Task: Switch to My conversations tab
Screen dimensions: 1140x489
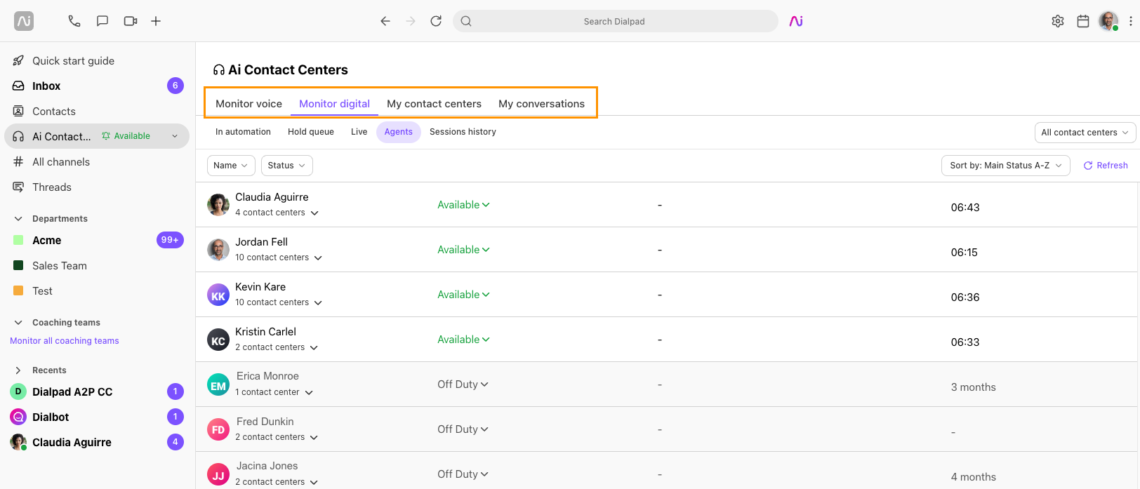Action: tap(541, 104)
